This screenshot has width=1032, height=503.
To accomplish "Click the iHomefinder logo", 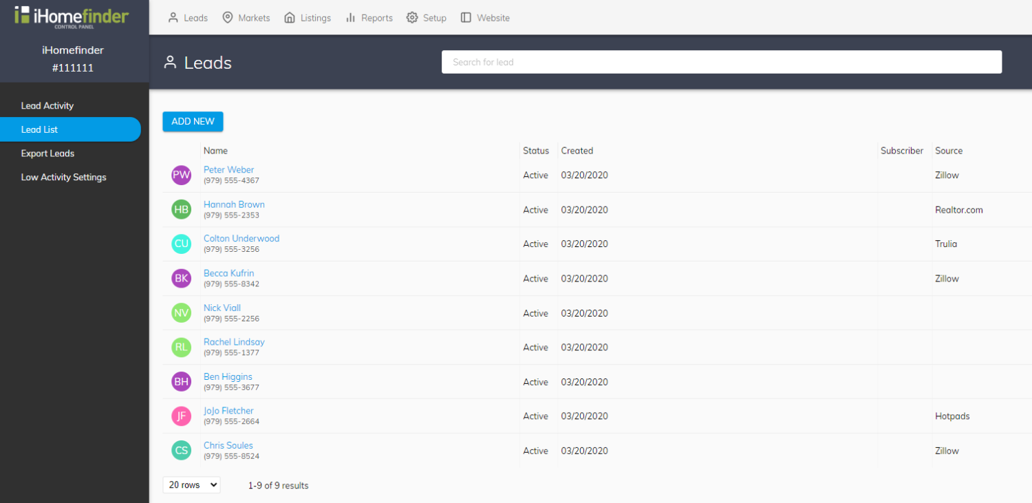I will coord(72,17).
